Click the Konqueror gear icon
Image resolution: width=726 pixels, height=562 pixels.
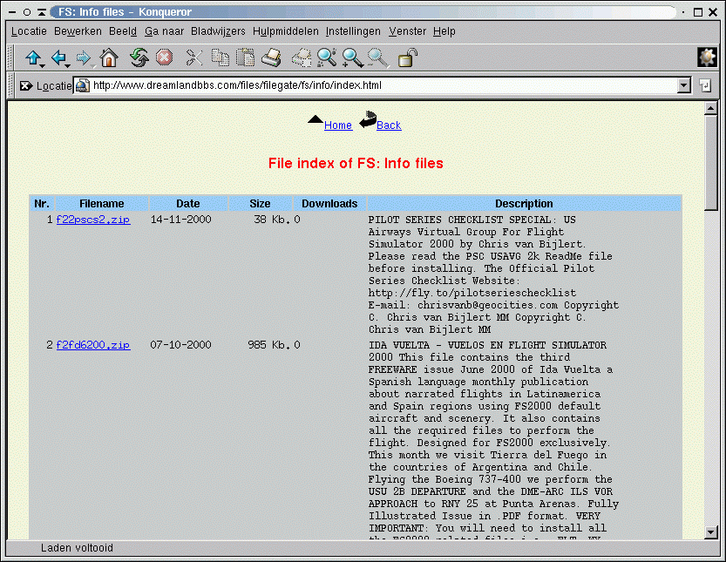click(x=707, y=58)
